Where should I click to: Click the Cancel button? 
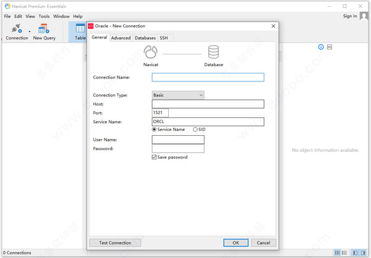pyautogui.click(x=263, y=243)
